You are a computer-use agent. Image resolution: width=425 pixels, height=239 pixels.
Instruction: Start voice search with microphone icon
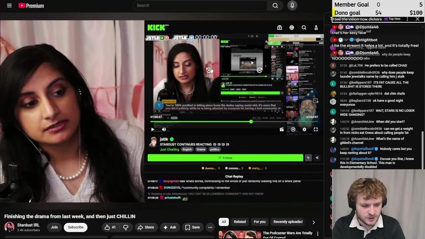(x=292, y=5)
